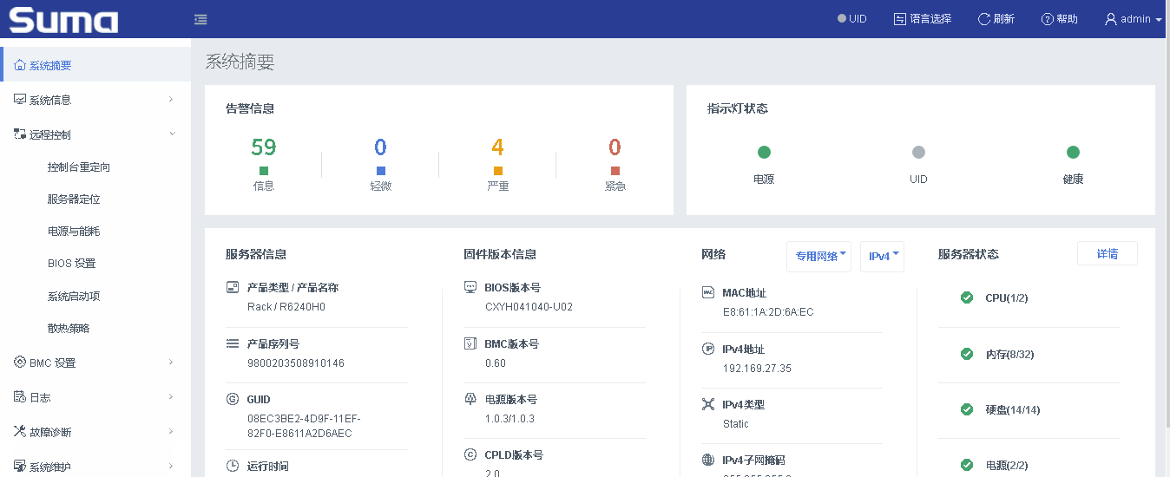Click the GUID icon
The width and height of the screenshot is (1170, 477).
pos(232,399)
